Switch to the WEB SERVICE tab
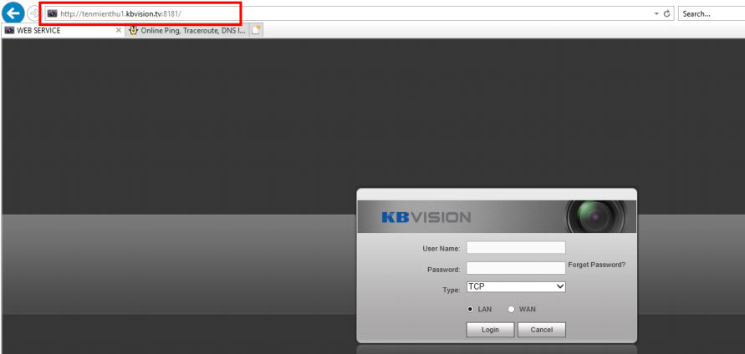This screenshot has width=745, height=354. (x=64, y=30)
